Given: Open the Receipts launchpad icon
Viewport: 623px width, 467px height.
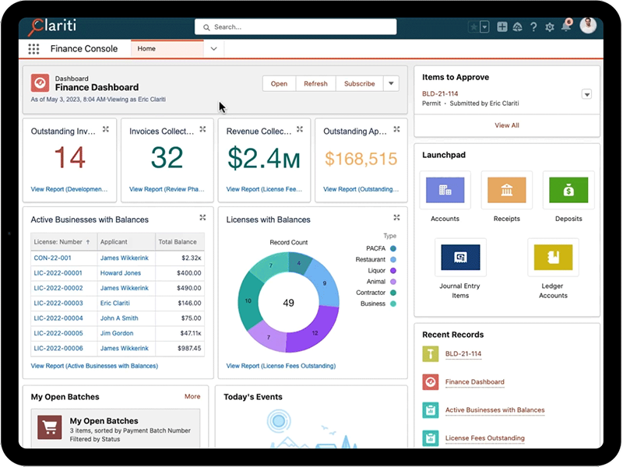Looking at the screenshot, I should point(506,189).
